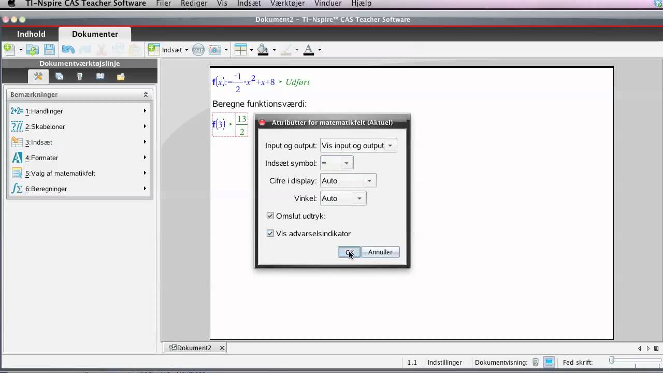Switch to computer document view icon
The height and width of the screenshot is (373, 663).
[549, 362]
